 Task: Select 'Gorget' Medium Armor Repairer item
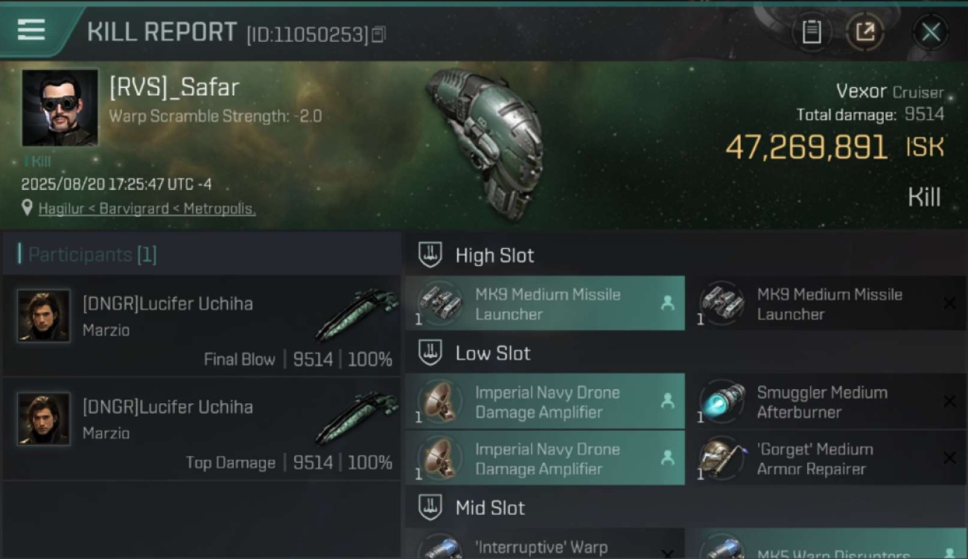click(x=827, y=458)
